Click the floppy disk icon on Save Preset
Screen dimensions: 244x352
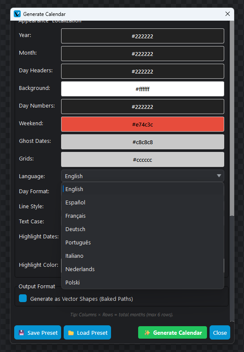click(x=22, y=333)
